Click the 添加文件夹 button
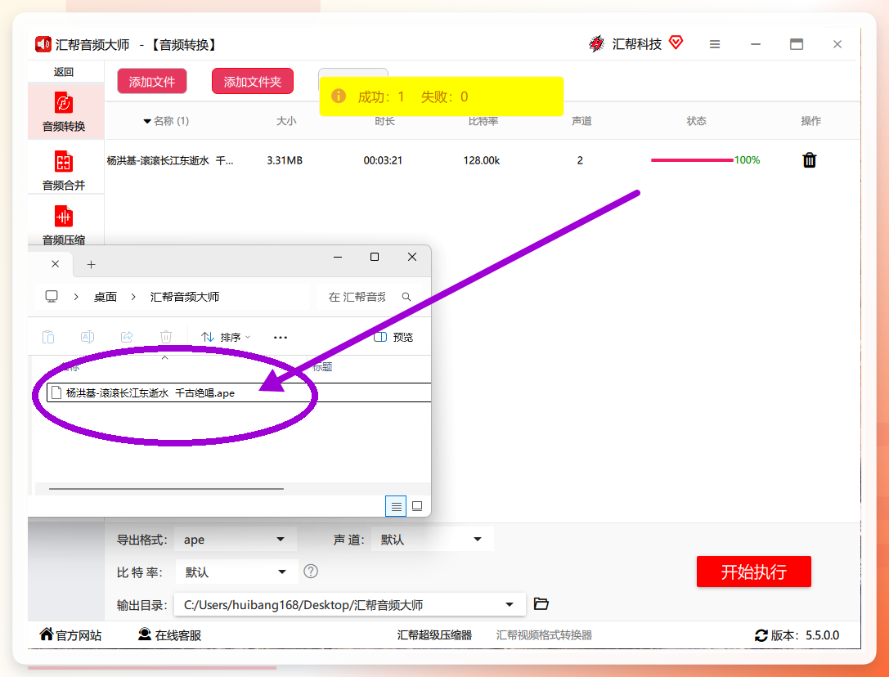The height and width of the screenshot is (677, 889). 252,81
